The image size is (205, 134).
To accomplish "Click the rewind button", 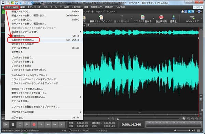I will pyautogui.click(x=48, y=124).
